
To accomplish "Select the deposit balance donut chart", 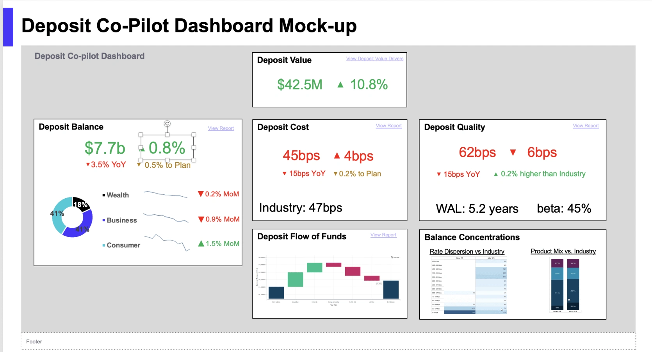I will point(72,217).
